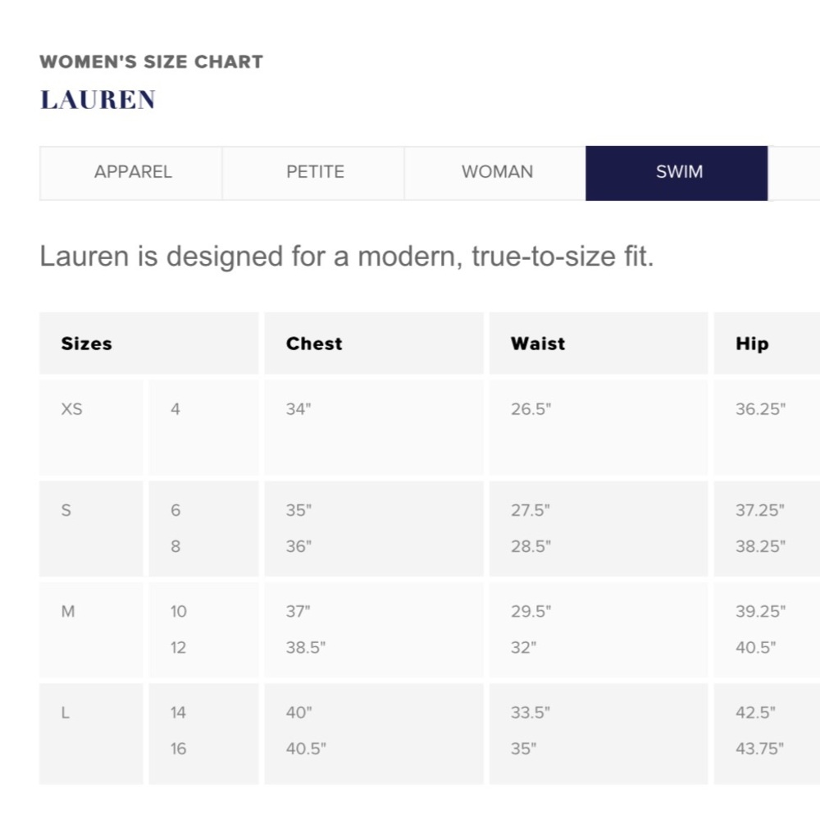Click the 38.5" chest value

[x=305, y=648]
